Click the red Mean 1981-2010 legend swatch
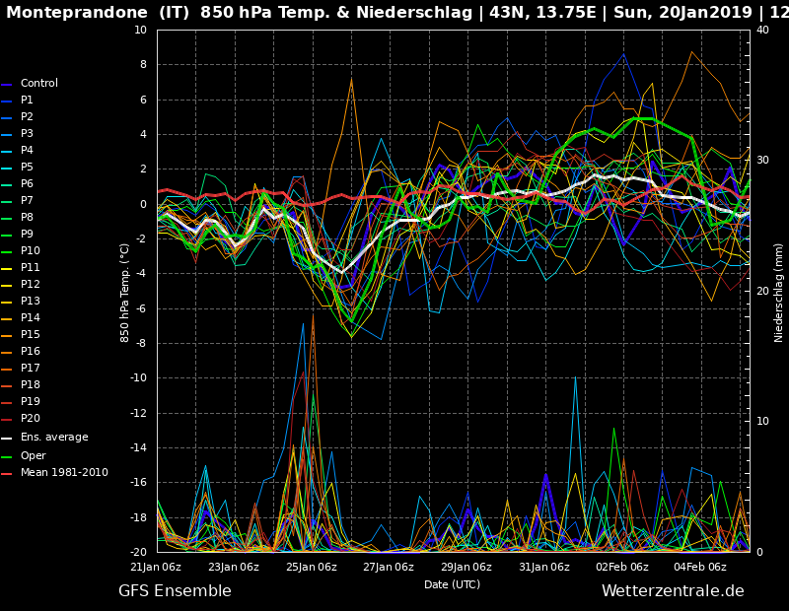789x611 pixels. [7, 473]
